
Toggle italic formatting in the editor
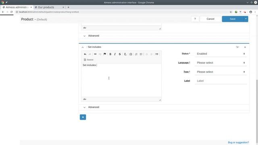(x=115, y=54)
